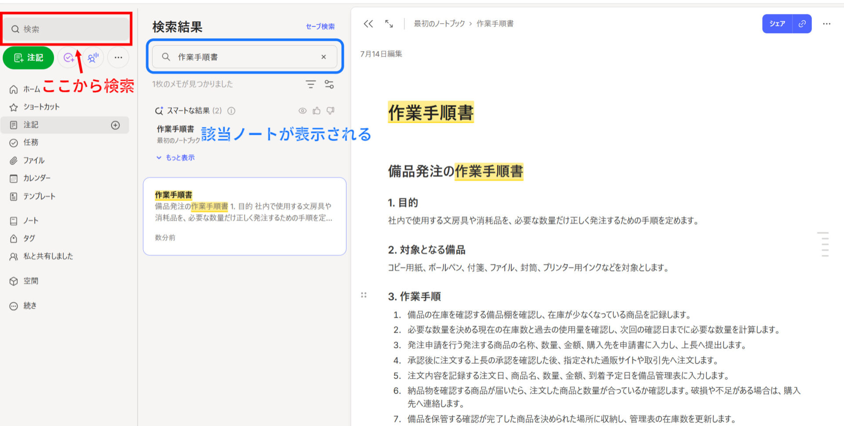The height and width of the screenshot is (426, 844).
Task: Add a new note via plus icon
Action: [x=115, y=125]
